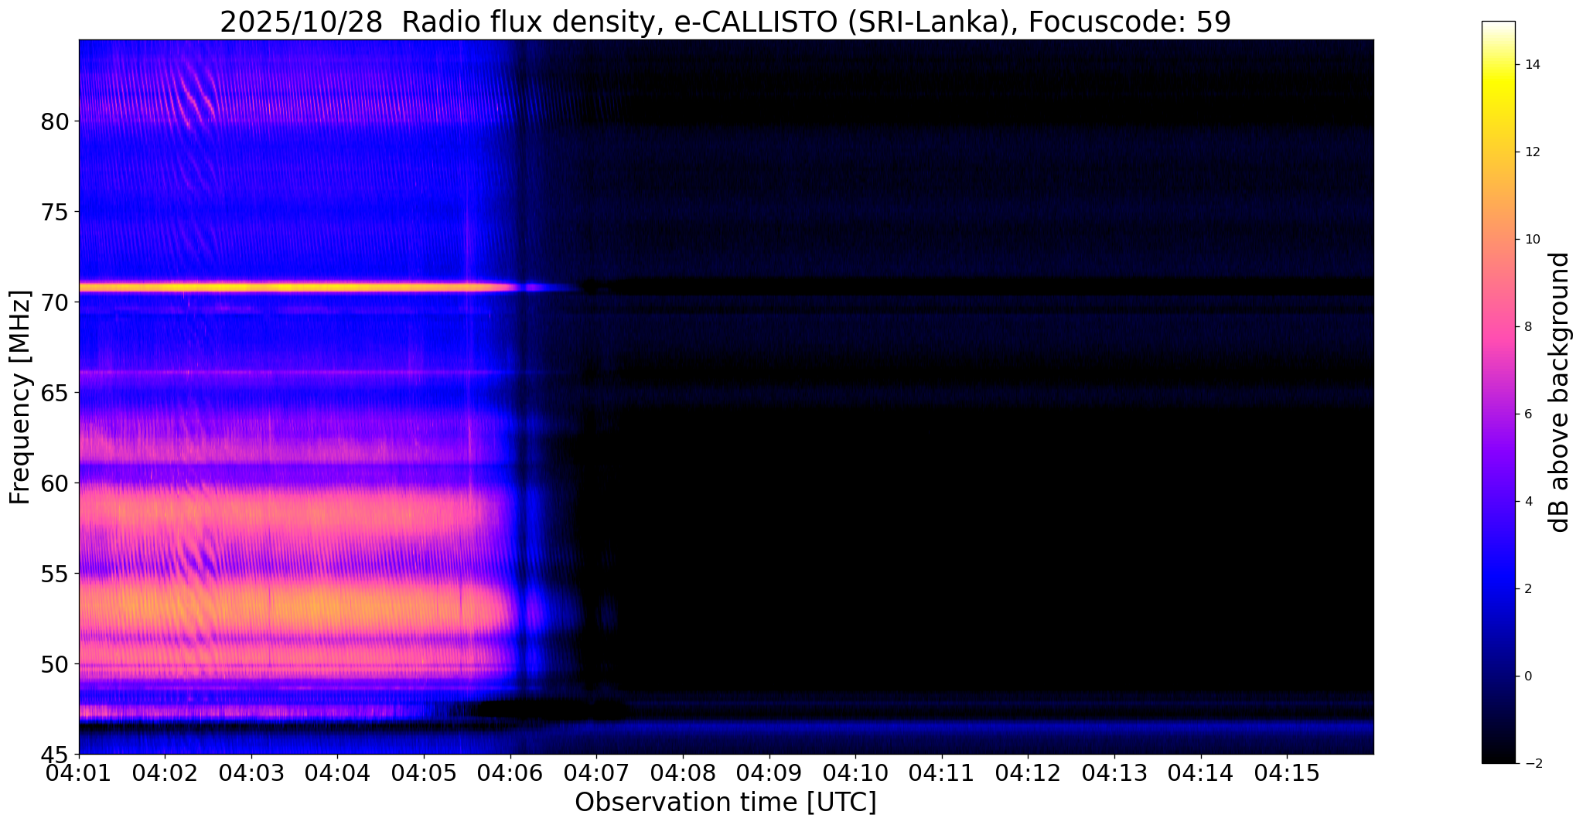Viewport: 1583px width, 825px height.
Task: Click the y-axis tick label 75
Action: click(x=54, y=211)
